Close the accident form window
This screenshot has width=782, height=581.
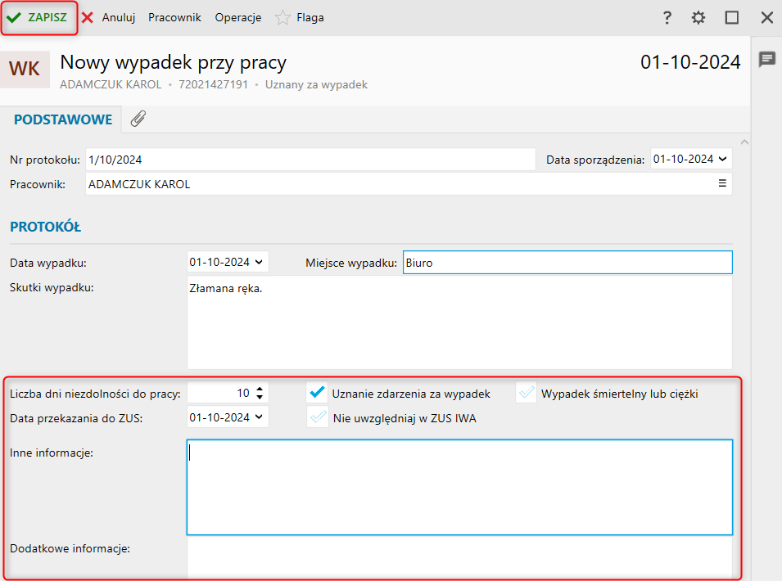767,18
